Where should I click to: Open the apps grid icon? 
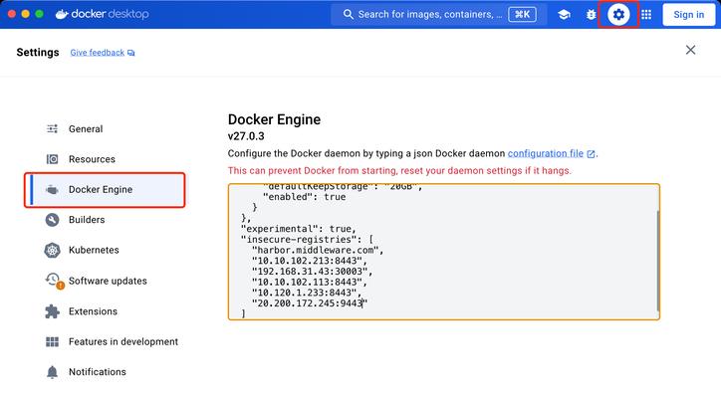point(646,15)
